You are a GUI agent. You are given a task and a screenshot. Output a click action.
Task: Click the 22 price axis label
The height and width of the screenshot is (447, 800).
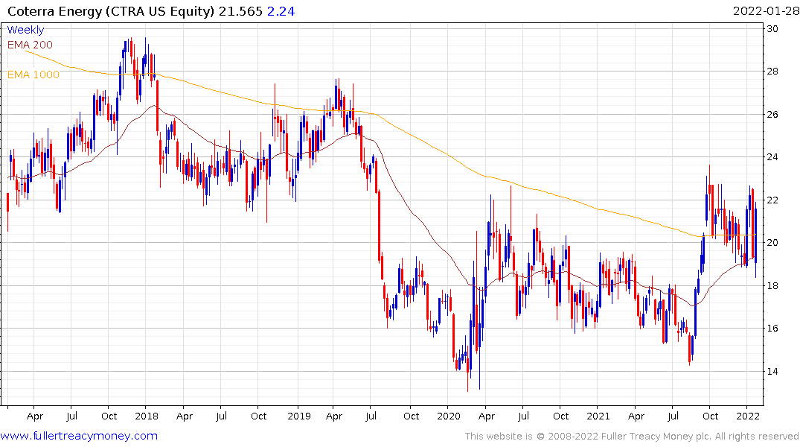[x=772, y=200]
